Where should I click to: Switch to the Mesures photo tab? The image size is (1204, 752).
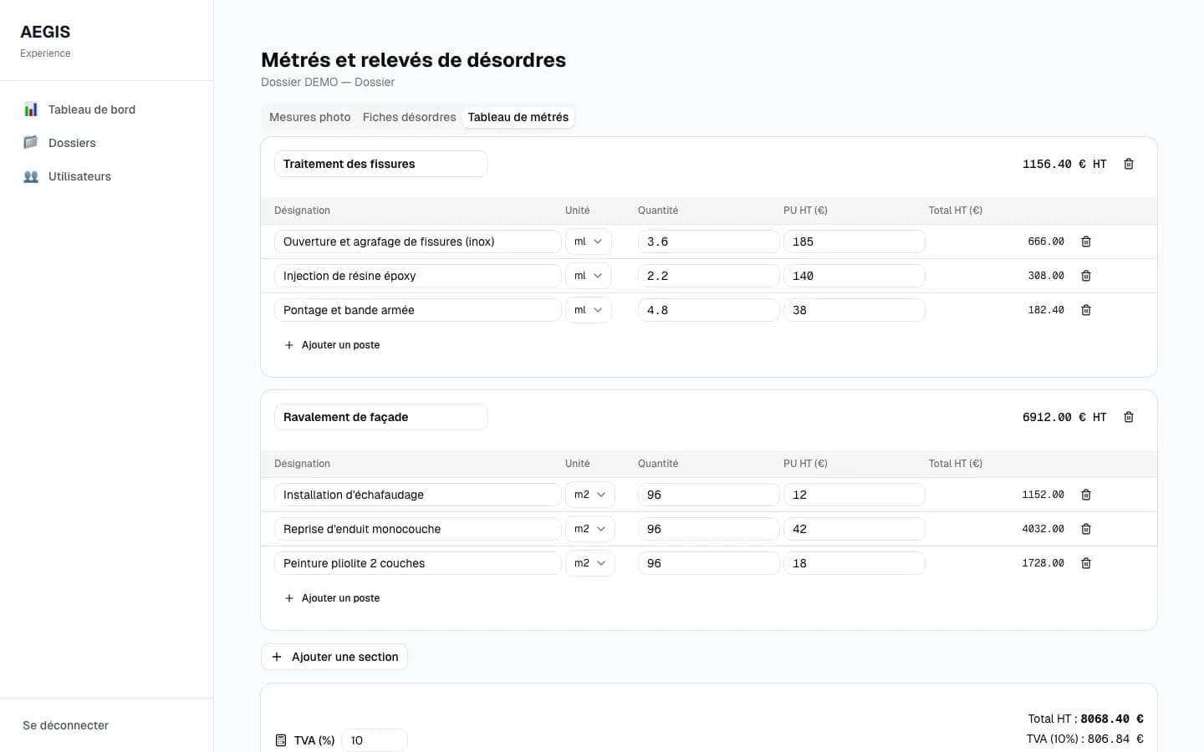(310, 117)
